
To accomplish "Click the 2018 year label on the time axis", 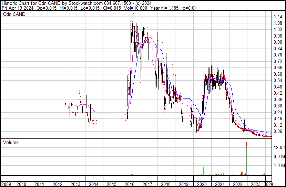I will 166,184.
